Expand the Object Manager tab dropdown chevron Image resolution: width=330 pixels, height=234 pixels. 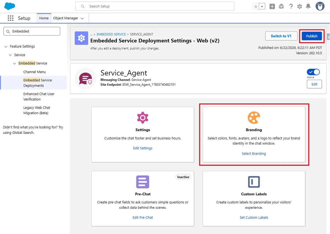[82, 18]
